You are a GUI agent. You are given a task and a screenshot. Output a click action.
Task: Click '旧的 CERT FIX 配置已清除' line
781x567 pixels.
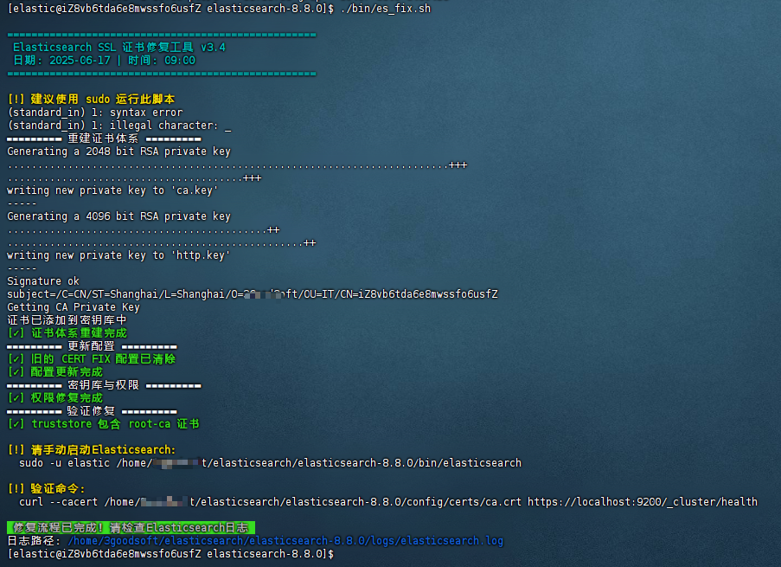(x=103, y=358)
